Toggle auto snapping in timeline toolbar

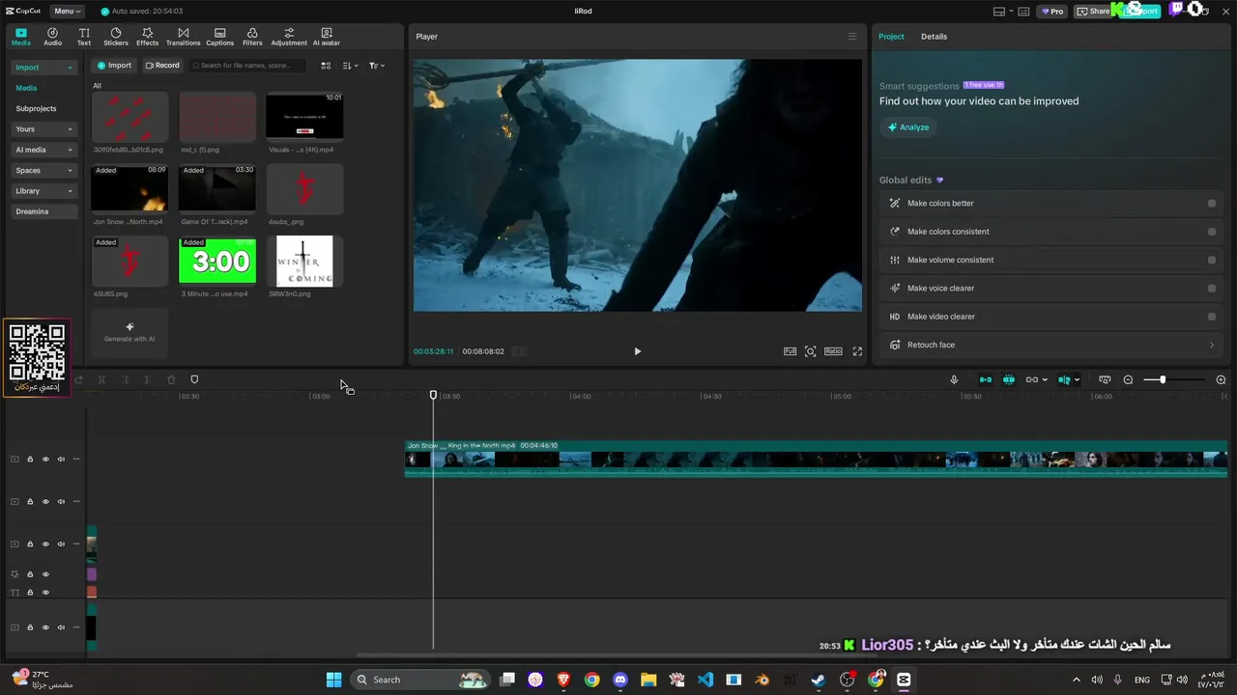click(x=1009, y=379)
